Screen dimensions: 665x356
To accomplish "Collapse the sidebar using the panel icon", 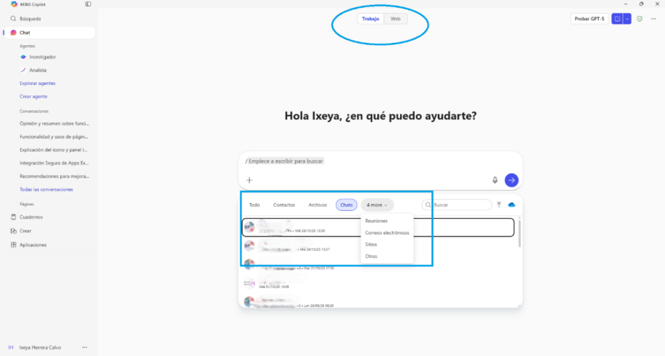I will click(88, 4).
